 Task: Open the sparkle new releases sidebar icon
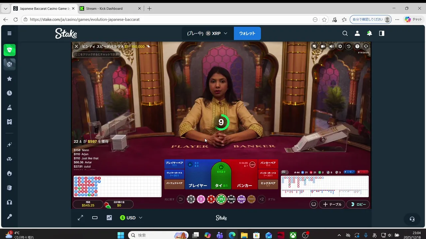pyautogui.click(x=9, y=145)
